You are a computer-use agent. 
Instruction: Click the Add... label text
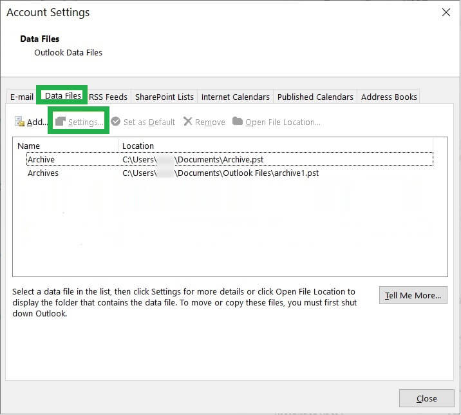pos(37,122)
